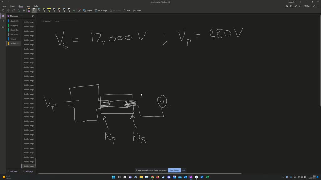Switch to the View tab
Screen dimensions: 321x180
28,6
